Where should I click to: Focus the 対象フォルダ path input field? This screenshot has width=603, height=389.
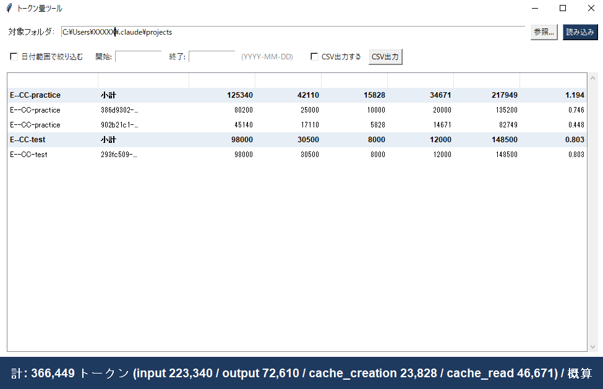(293, 32)
